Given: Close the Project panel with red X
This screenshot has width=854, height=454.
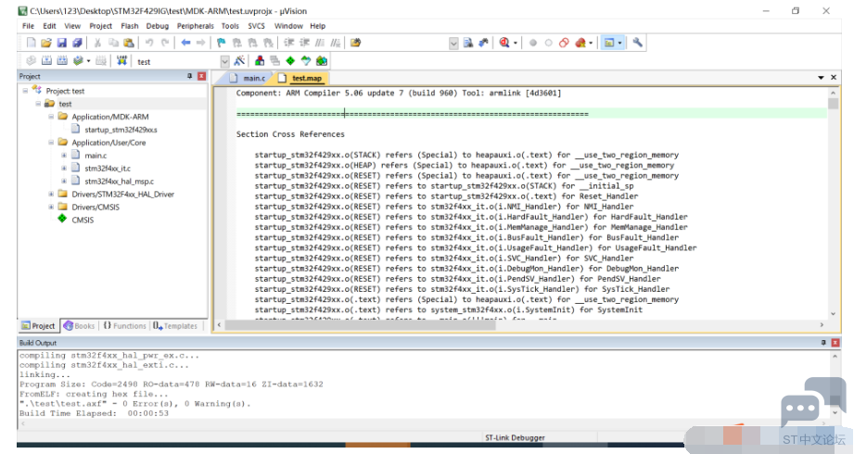Looking at the screenshot, I should point(201,76).
